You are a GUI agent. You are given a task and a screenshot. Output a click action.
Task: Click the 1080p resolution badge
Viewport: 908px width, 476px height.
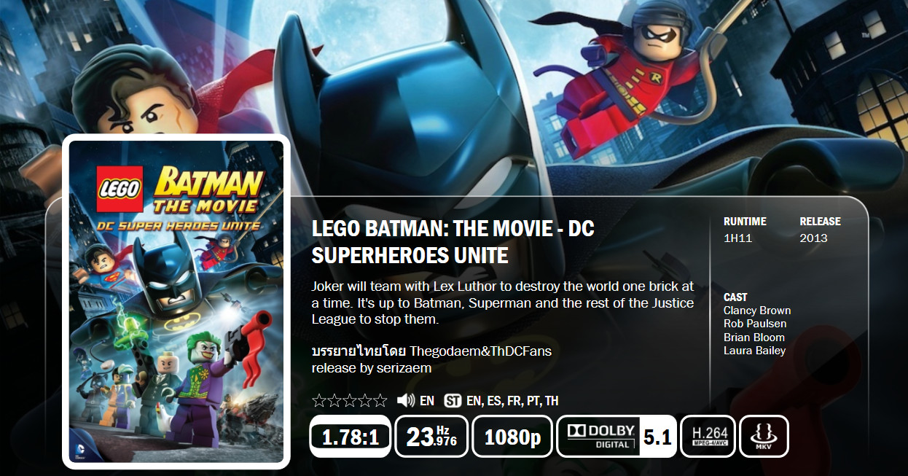coord(512,437)
